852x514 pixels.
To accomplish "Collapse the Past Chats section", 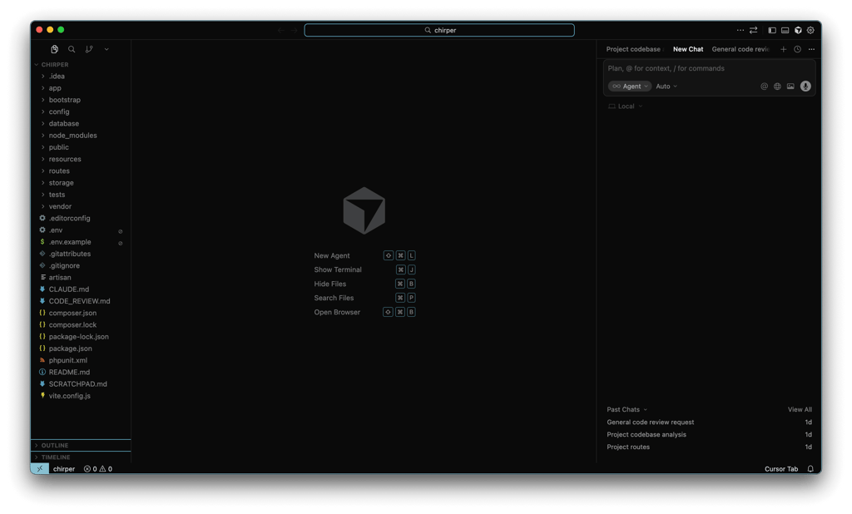I will coord(627,410).
